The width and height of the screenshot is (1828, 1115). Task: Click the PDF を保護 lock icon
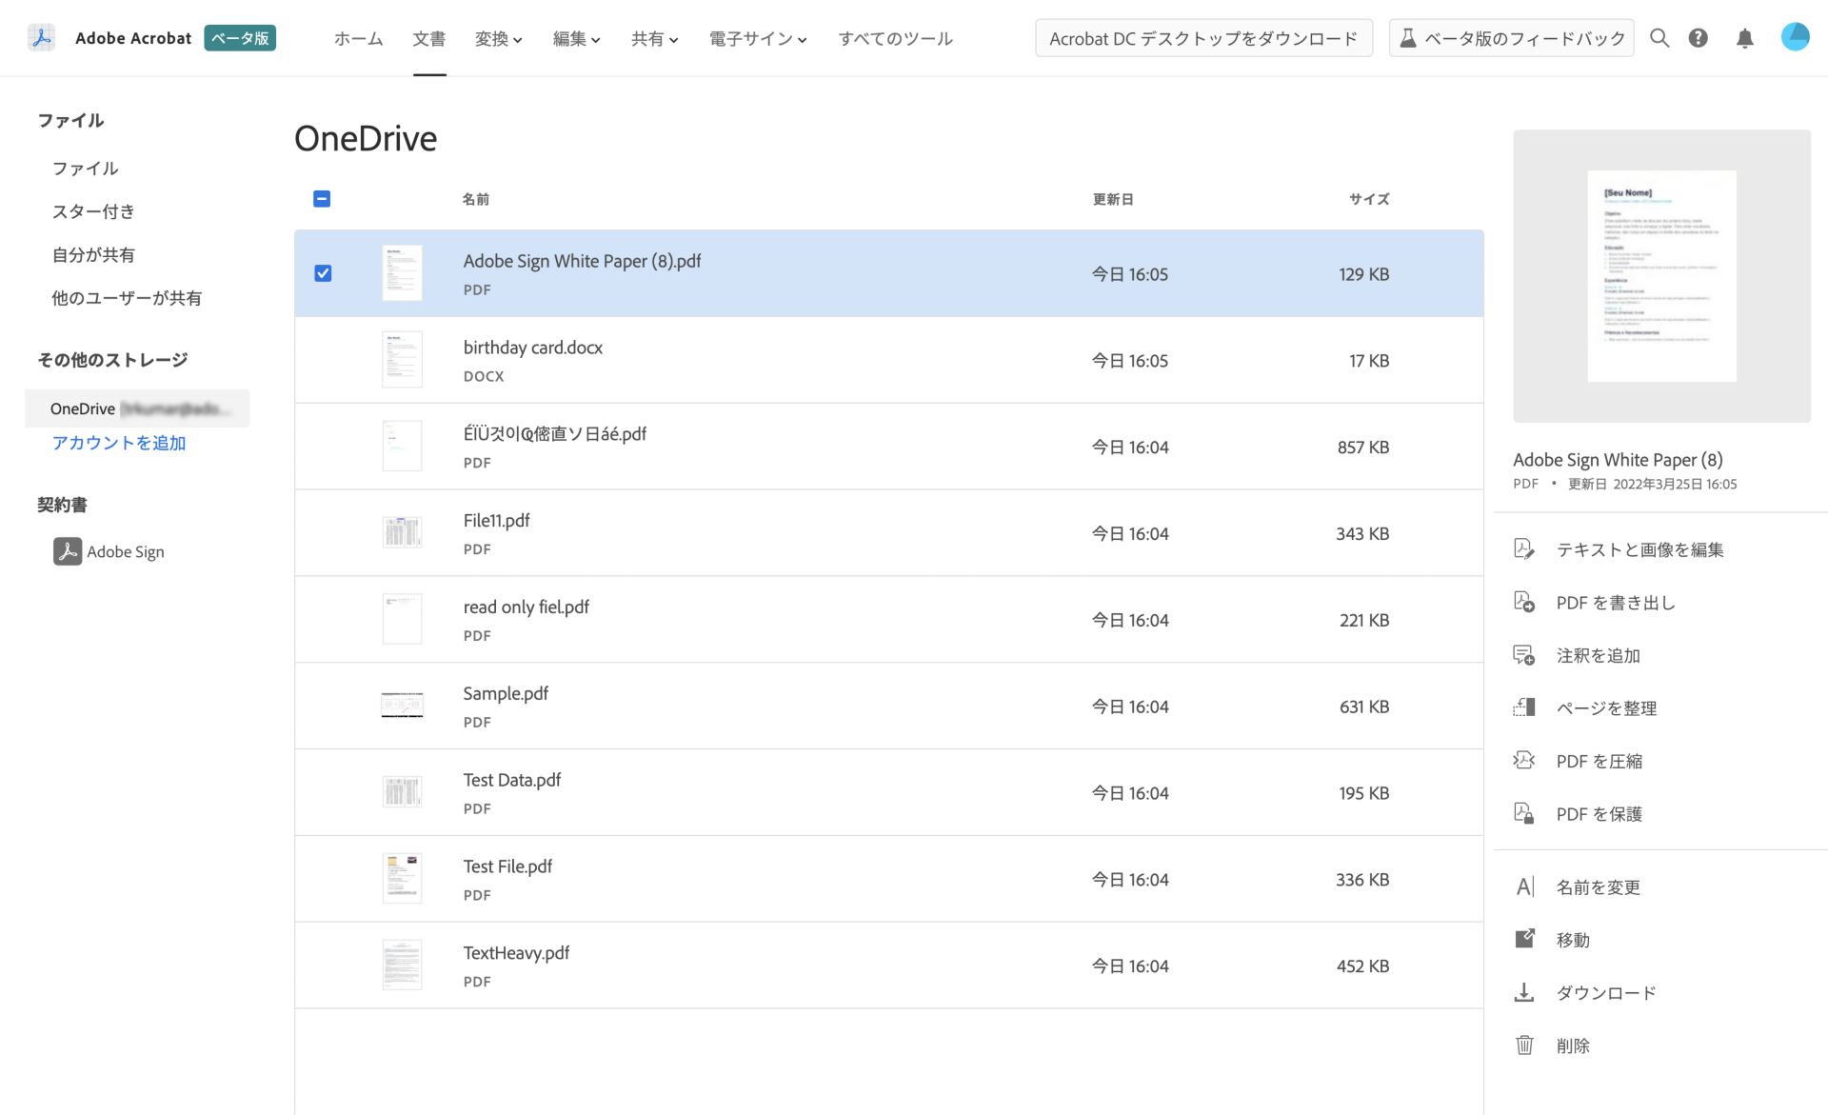click(1524, 813)
